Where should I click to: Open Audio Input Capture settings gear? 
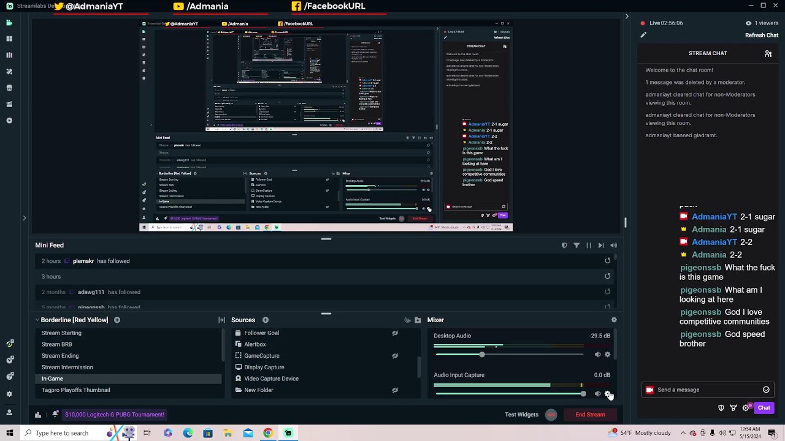click(608, 394)
